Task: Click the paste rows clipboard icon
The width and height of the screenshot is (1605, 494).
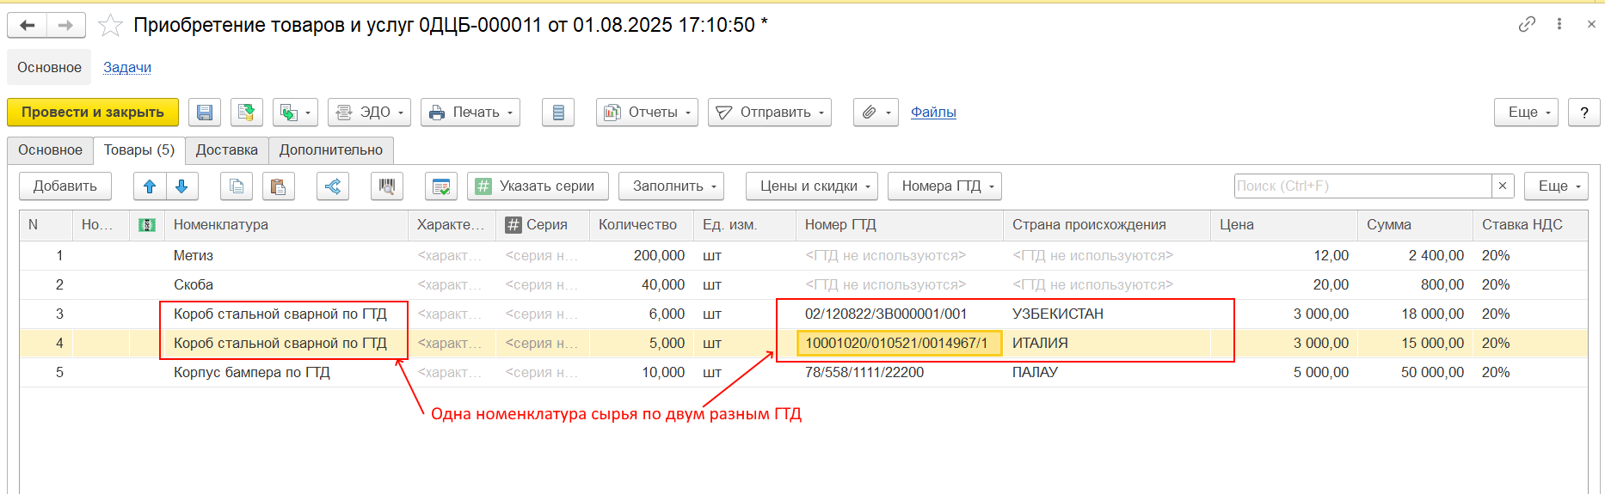Action: (278, 186)
